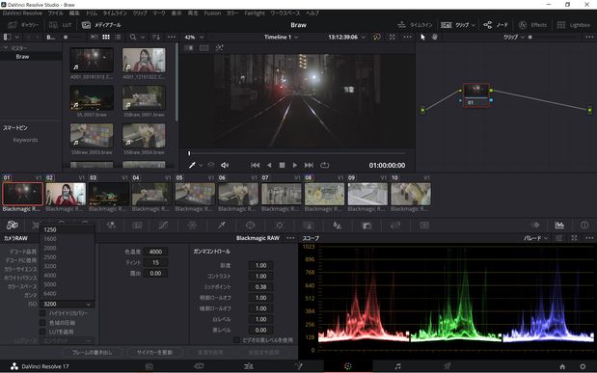Open Project Settings gear icon
Viewport: 597px width, 373px height.
(583, 366)
